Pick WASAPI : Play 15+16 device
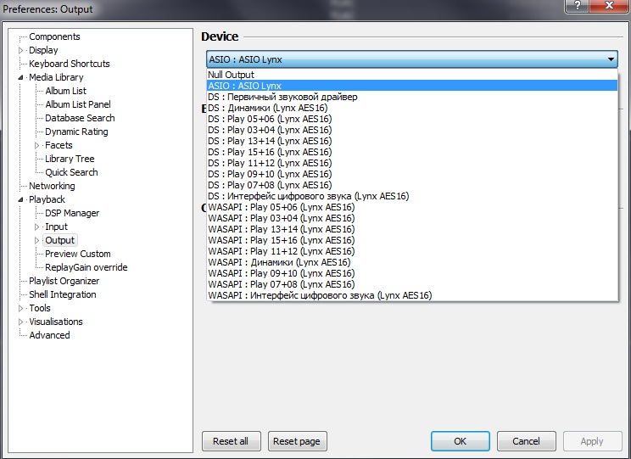Image resolution: width=631 pixels, height=459 pixels. (x=412, y=240)
